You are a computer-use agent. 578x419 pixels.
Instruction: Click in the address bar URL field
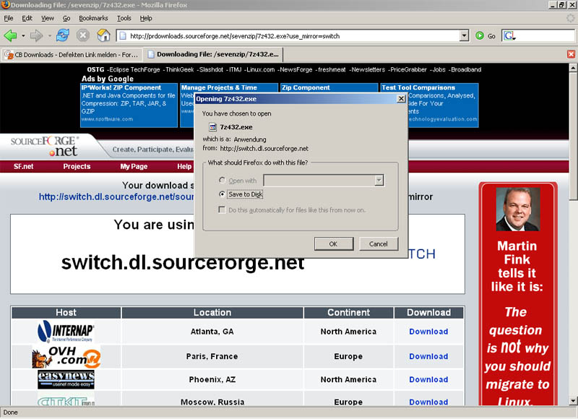click(294, 35)
